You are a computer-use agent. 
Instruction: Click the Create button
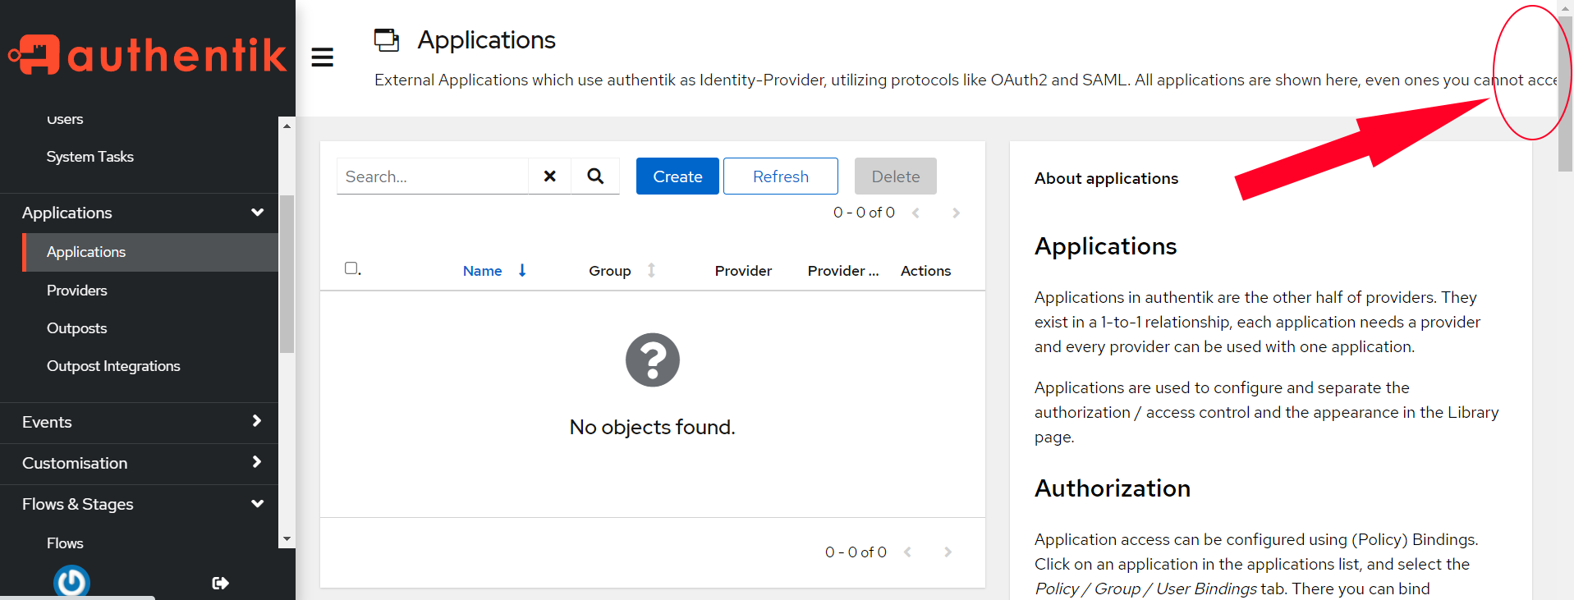[677, 176]
